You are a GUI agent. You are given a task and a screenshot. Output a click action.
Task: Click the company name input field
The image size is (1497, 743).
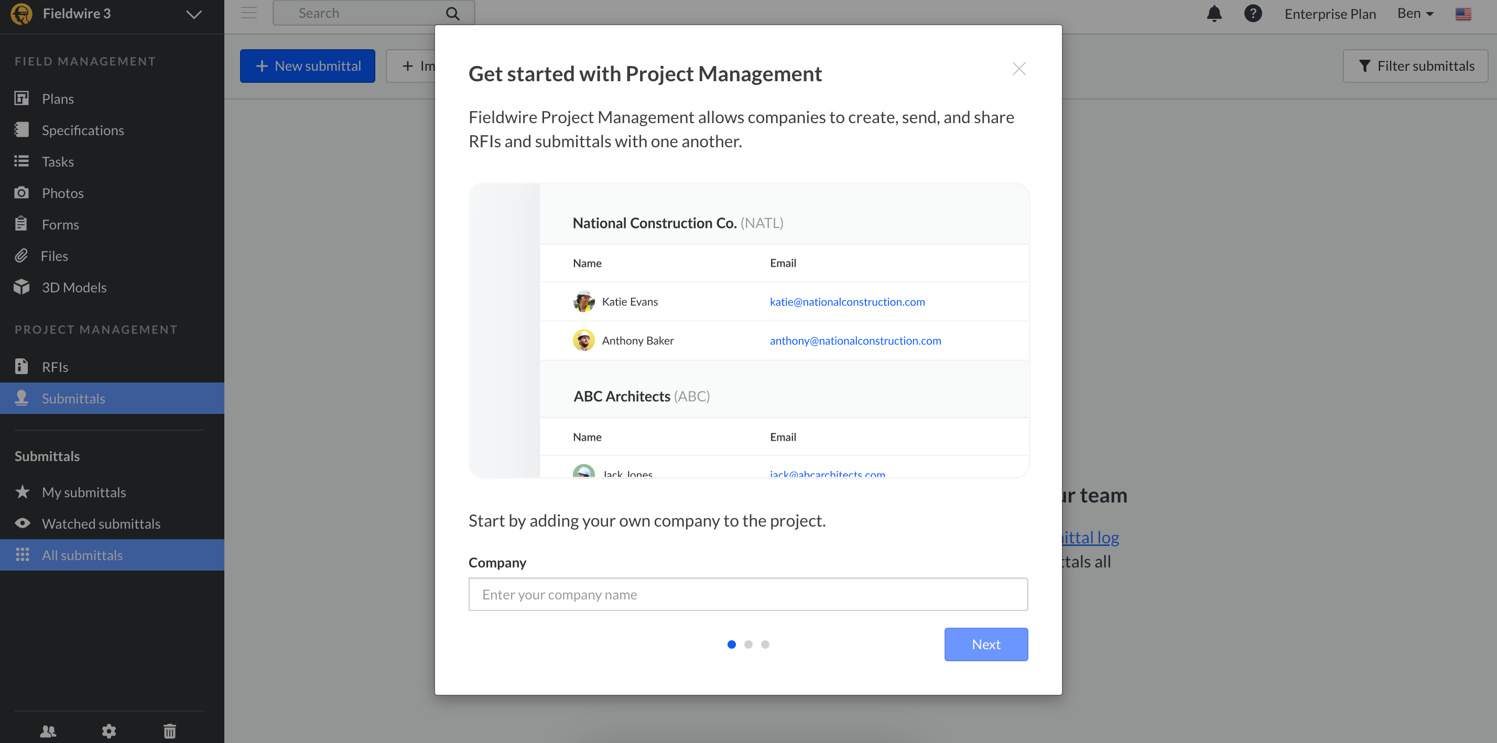tap(748, 594)
